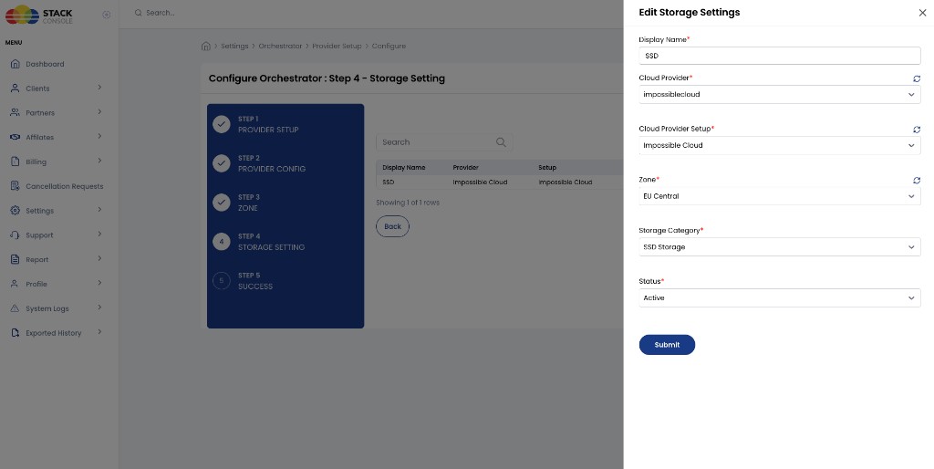This screenshot has width=934, height=469.
Task: Refresh the Cloud Provider list
Action: click(917, 78)
